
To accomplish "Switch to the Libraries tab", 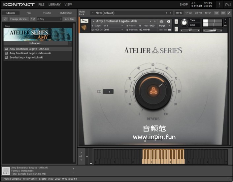I will [x=11, y=13].
